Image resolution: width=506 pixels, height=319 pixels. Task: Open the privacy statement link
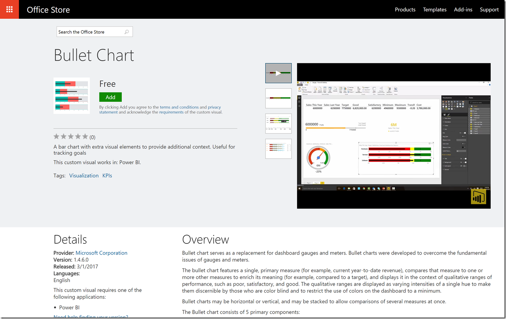coord(160,110)
